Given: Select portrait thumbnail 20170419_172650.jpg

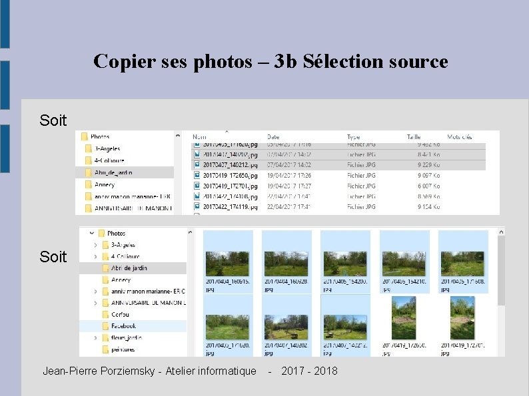Looking at the screenshot, I should (x=404, y=318).
